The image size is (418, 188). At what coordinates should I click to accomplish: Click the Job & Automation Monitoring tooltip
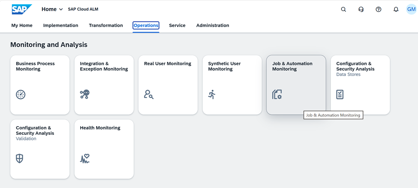tap(333, 115)
